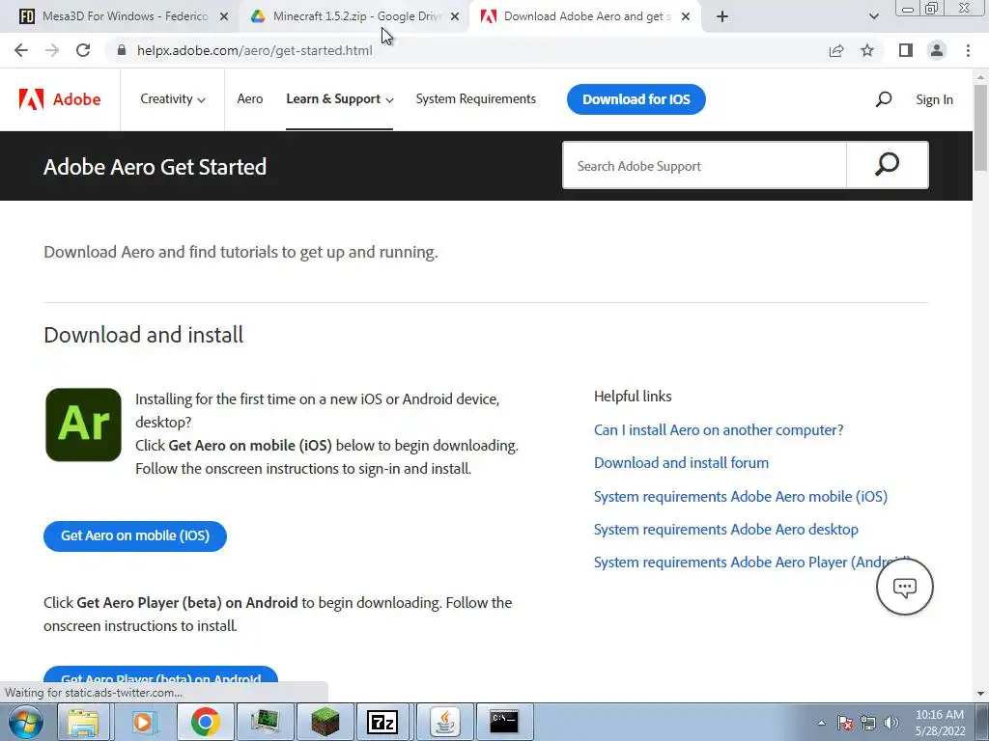Open the Minecraft grass block taskbar icon
The height and width of the screenshot is (741, 989).
[325, 722]
